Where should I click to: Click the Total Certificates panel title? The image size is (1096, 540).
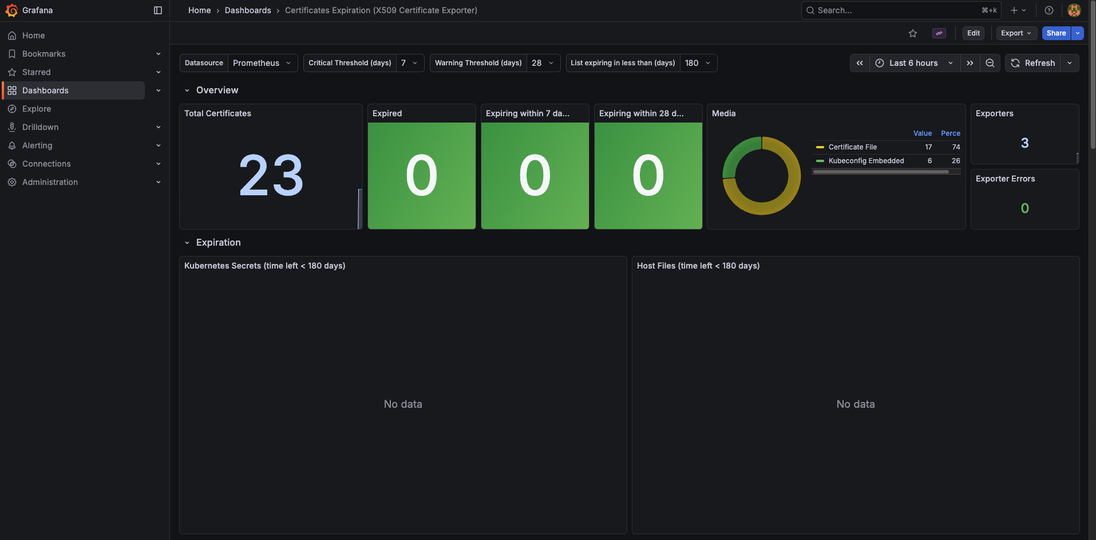[x=217, y=113]
